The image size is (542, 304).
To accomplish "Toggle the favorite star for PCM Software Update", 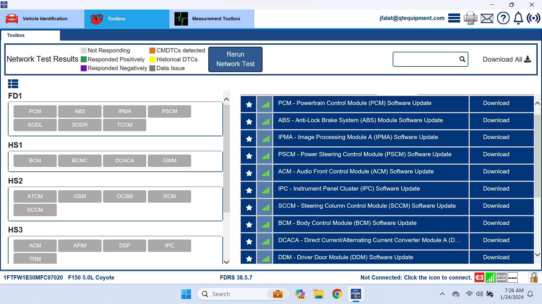I will pos(248,104).
